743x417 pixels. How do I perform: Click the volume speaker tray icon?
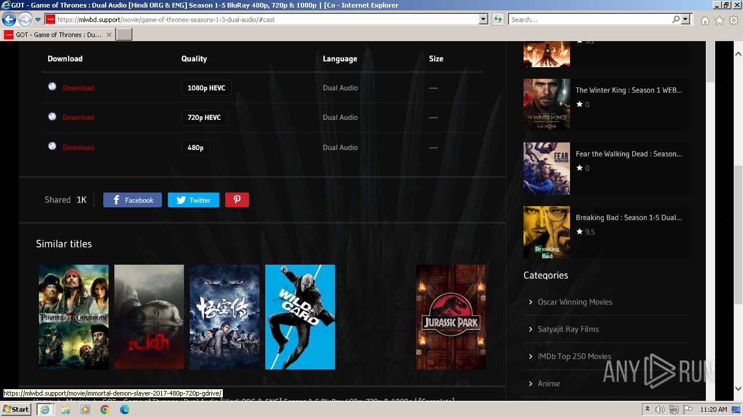(660, 409)
